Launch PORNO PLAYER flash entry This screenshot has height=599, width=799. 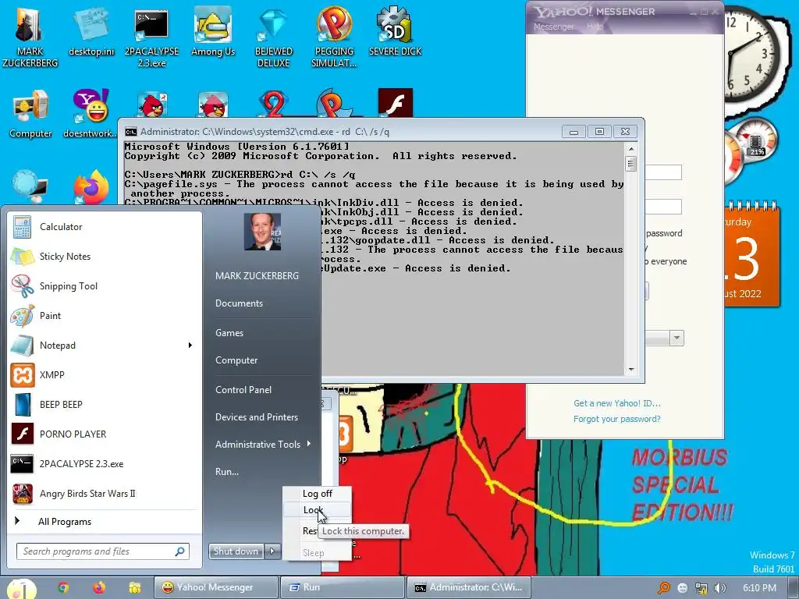pos(105,434)
